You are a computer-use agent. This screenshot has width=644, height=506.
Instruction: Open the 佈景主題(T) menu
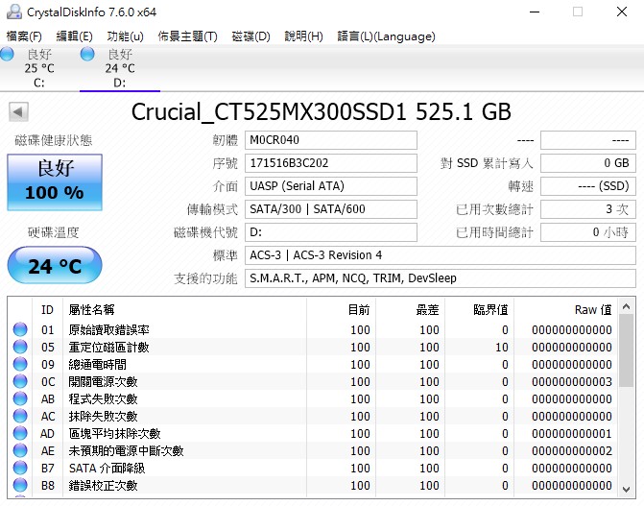pyautogui.click(x=188, y=36)
